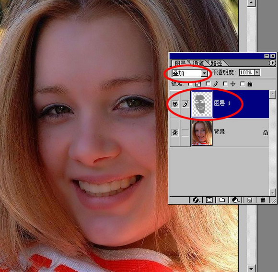This screenshot has width=278, height=272.
Task: Open the 叠加 blend mode dropdown
Action: pos(204,73)
